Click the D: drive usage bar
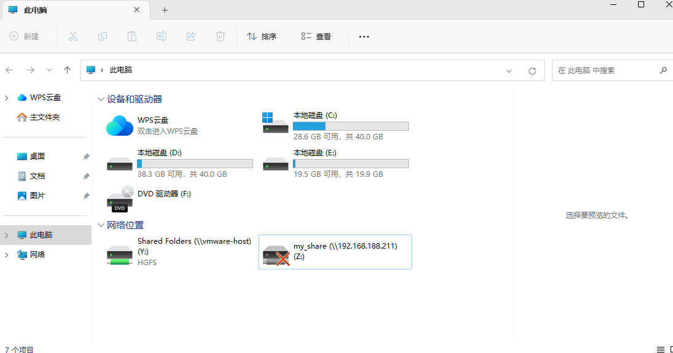Image resolution: width=673 pixels, height=353 pixels. pyautogui.click(x=195, y=163)
